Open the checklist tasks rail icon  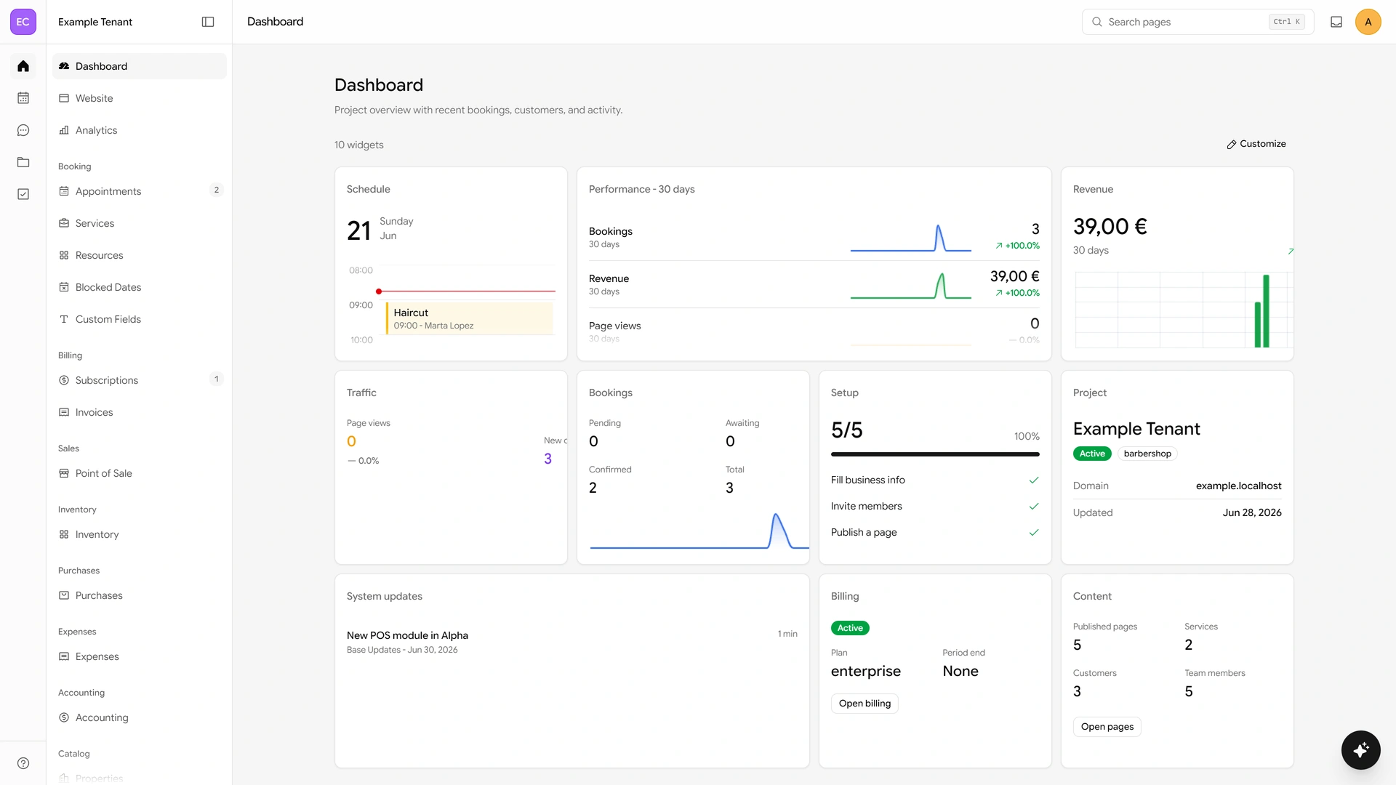coord(23,194)
